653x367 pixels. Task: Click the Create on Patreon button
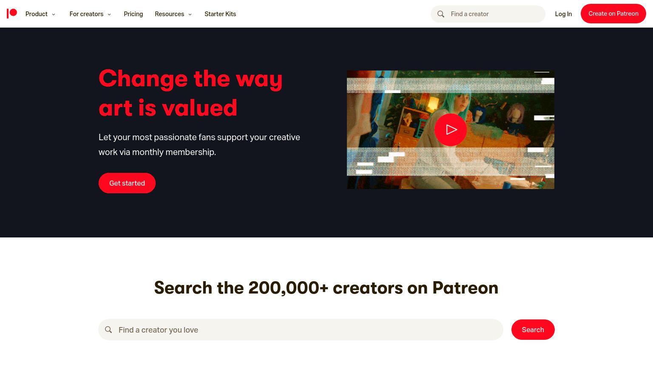(x=613, y=14)
